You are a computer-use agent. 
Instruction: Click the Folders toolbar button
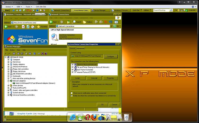click(88, 22)
